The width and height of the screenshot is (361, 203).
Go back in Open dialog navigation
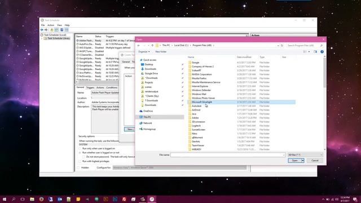139,46
